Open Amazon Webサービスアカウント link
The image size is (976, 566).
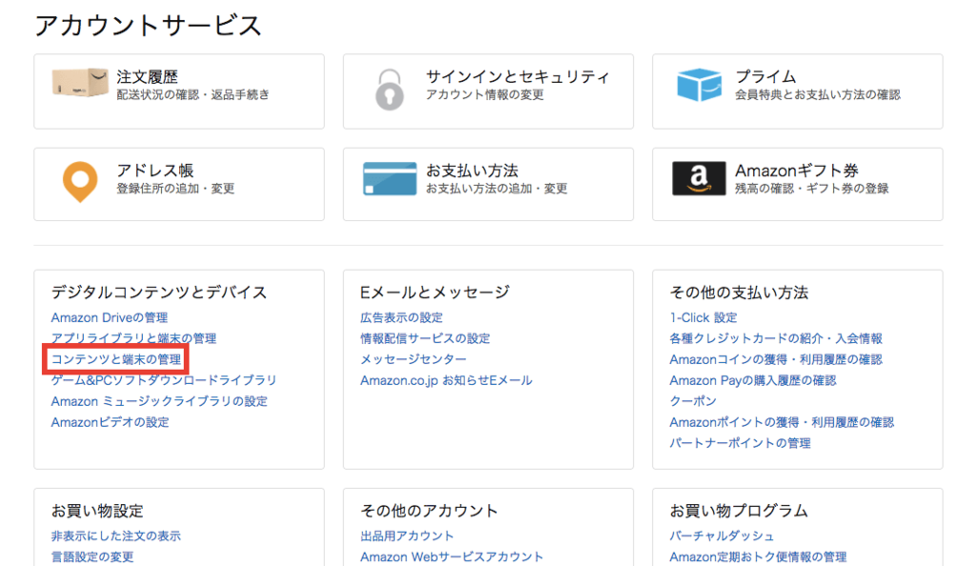[x=452, y=556]
